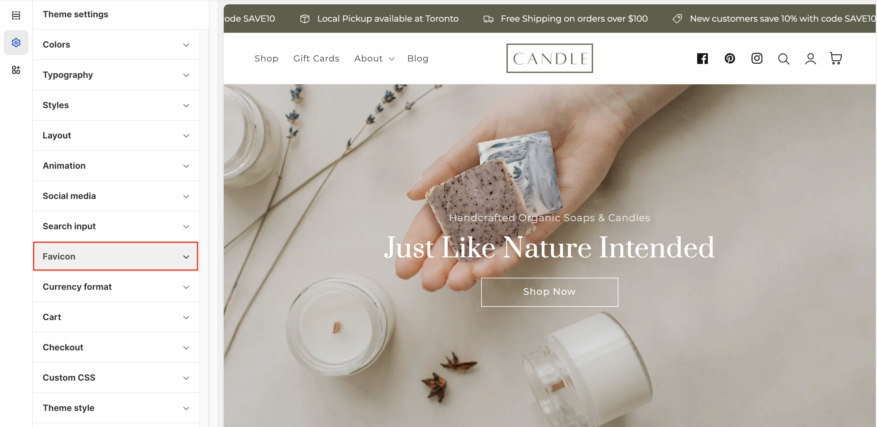Screen dimensions: 877x427
Task: Open the Gift Cards navigation link
Action: pos(316,59)
